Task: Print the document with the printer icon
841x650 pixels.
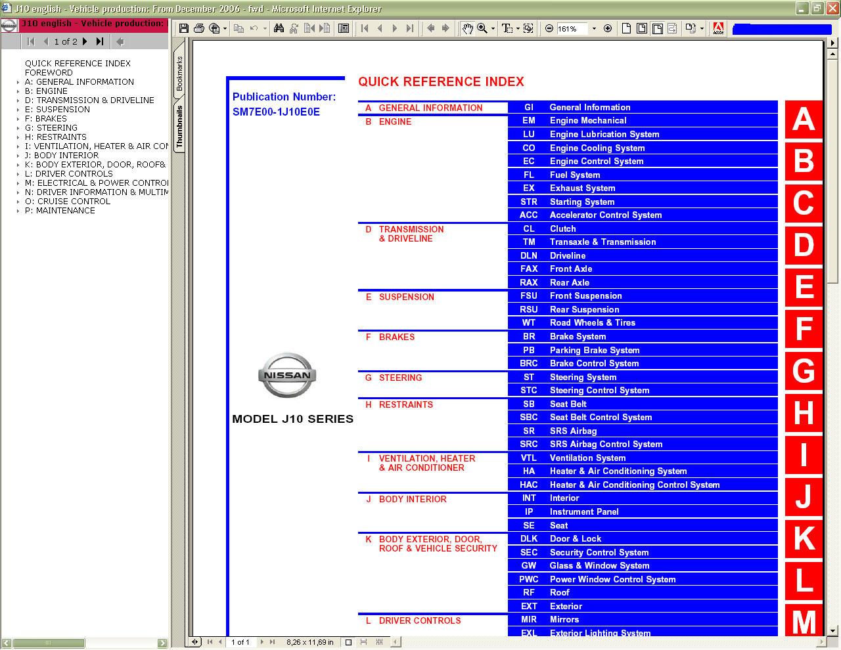Action: [198, 28]
